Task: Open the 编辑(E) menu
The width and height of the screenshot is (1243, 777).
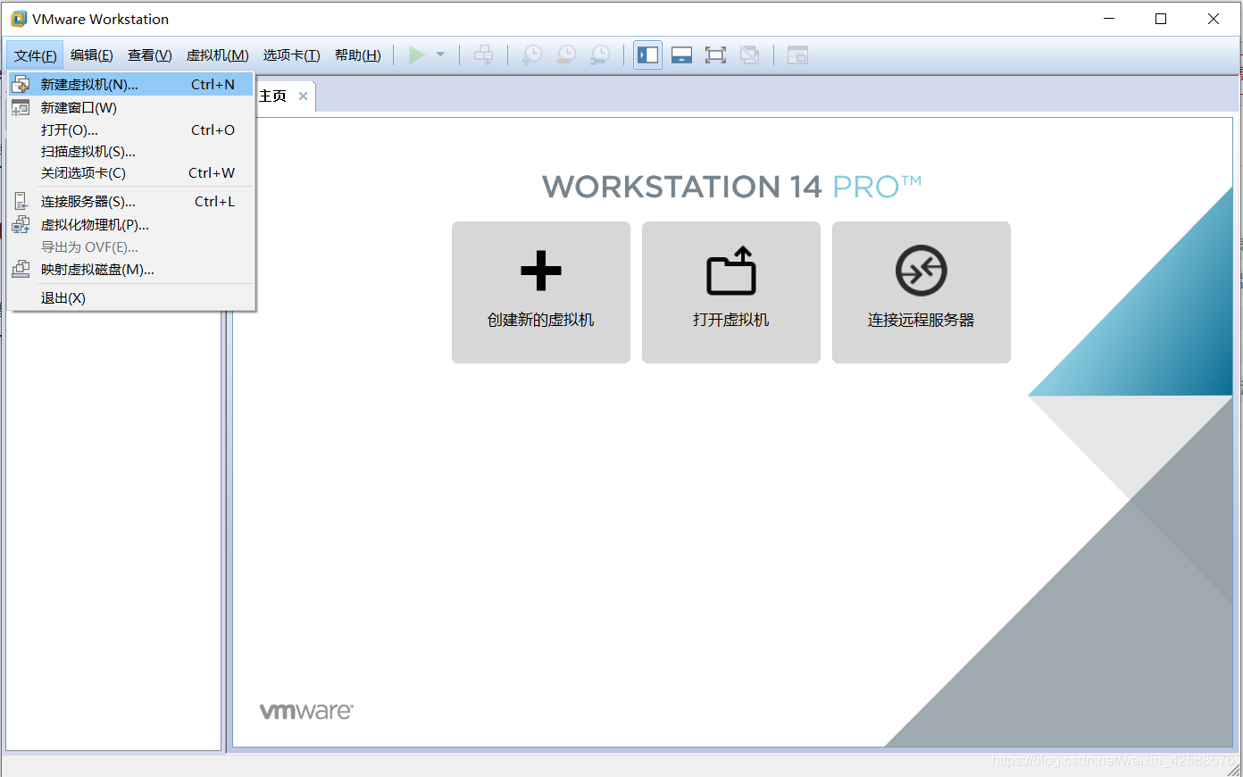Action: click(92, 55)
